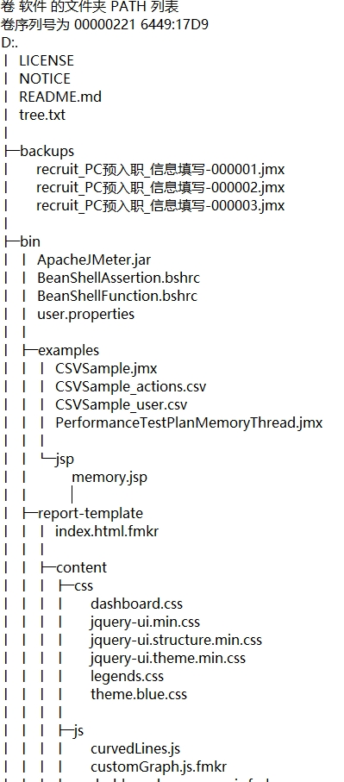
Task: Select index.html.fmkr entry
Action: click(x=107, y=531)
